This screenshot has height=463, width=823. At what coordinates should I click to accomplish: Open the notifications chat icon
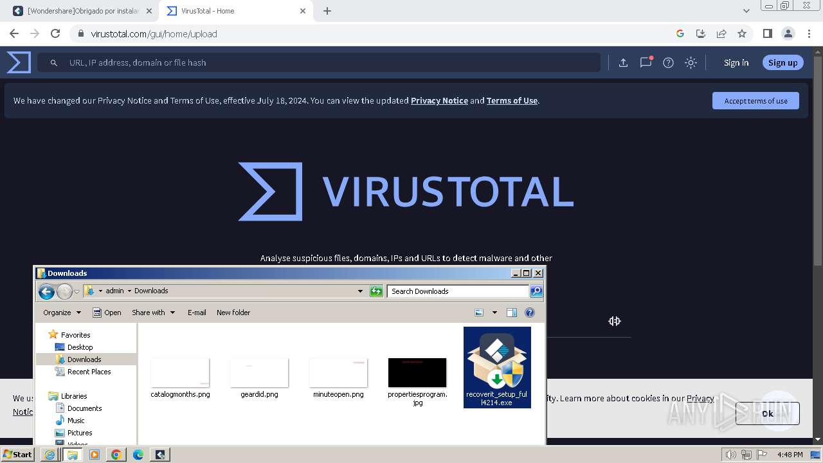[x=646, y=62]
